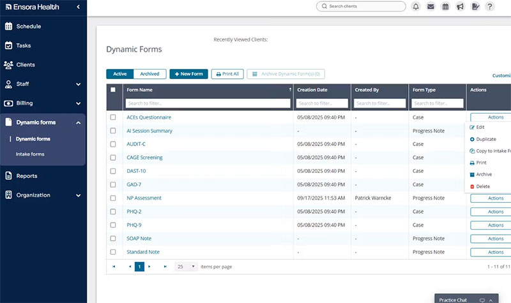511x303 pixels.
Task: Open the Standard Note form link
Action: [143, 252]
